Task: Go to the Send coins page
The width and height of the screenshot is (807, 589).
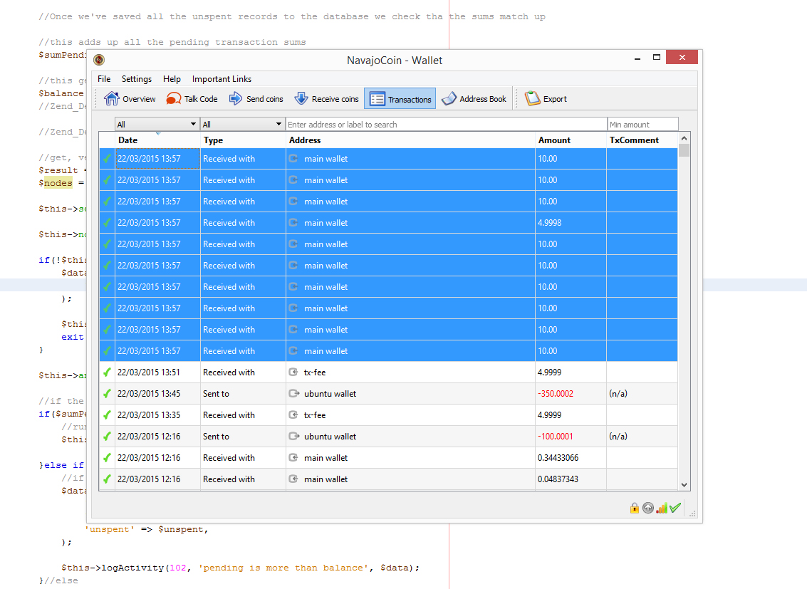Action: [x=256, y=99]
